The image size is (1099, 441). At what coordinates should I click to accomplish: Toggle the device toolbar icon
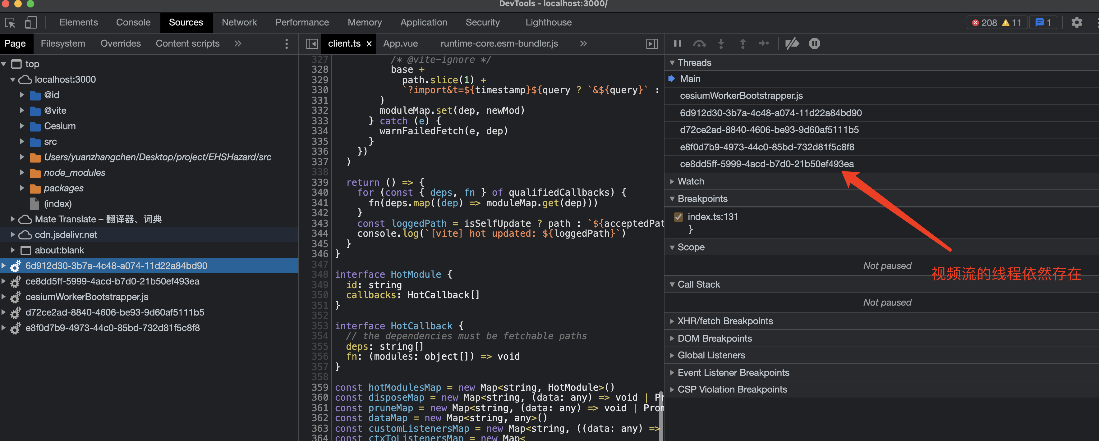tap(31, 23)
